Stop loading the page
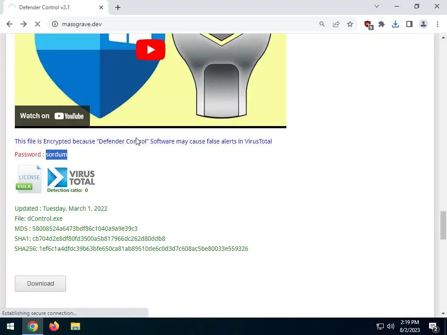The image size is (447, 335). pos(38,24)
